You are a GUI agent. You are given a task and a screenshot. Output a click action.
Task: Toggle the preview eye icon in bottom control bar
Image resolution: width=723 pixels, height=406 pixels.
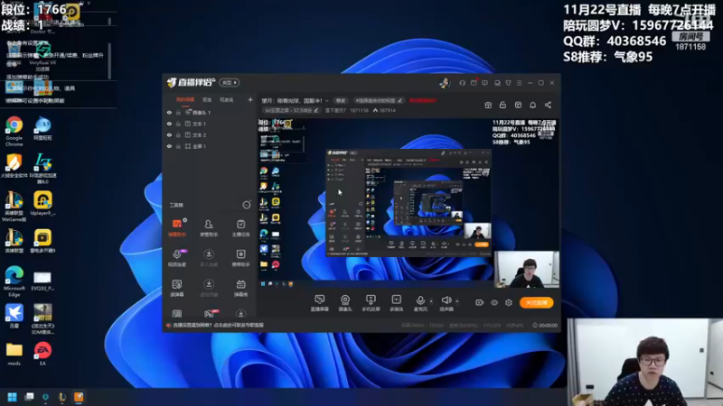(x=493, y=303)
